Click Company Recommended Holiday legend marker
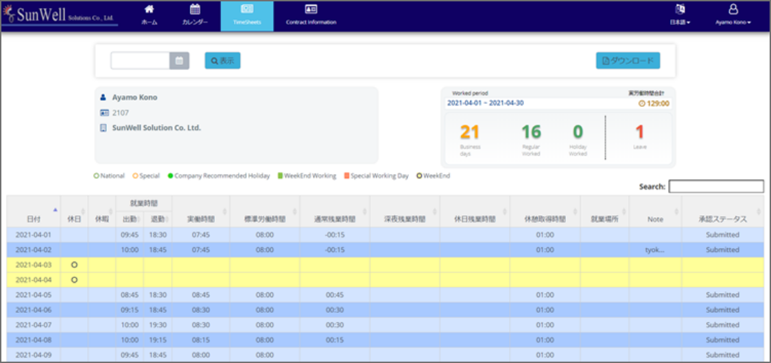Screen dimensions: 771x363 click(170, 176)
